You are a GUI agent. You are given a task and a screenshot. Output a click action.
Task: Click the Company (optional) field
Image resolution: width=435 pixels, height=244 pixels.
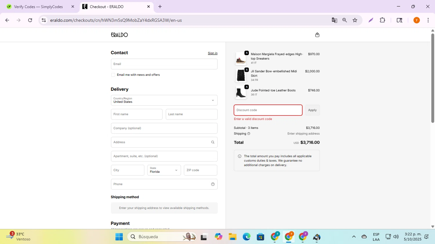(164, 128)
